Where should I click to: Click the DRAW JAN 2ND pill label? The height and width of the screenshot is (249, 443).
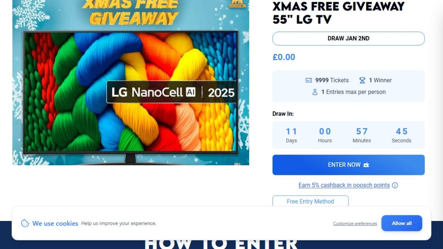point(348,38)
